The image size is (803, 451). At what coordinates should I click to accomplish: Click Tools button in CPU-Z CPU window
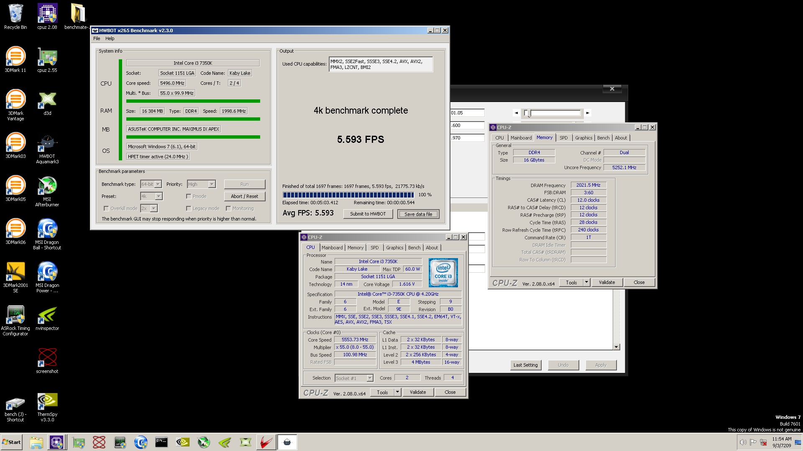(x=382, y=392)
